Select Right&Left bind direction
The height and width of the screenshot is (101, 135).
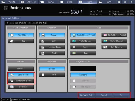point(21,35)
